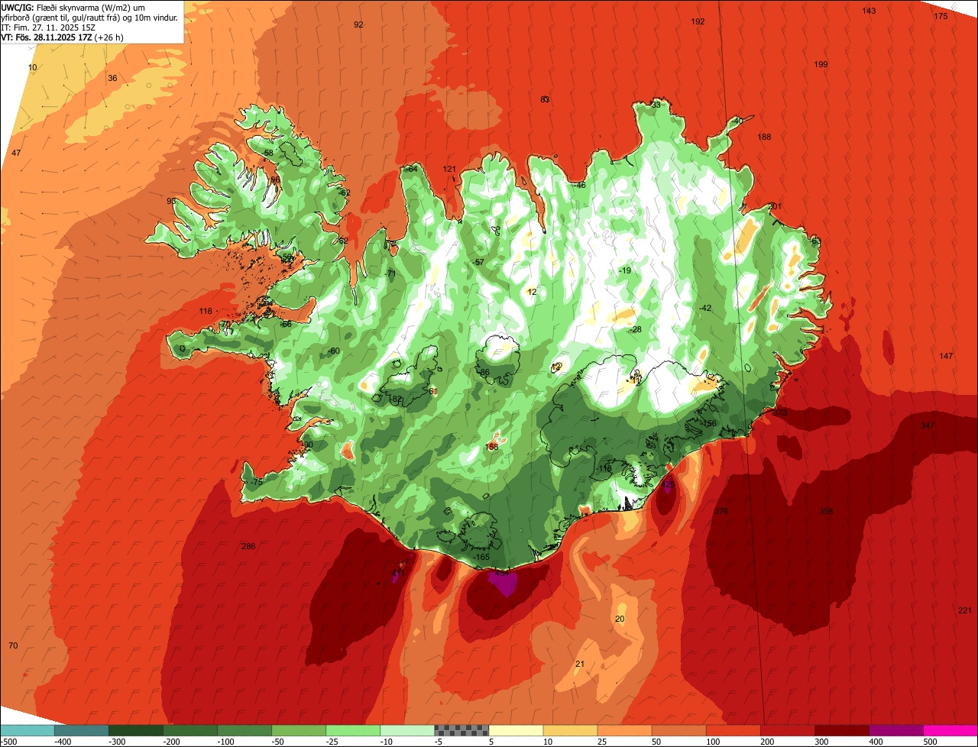978x747 pixels.
Task: Pick the pale green -10 to -5 swatch
Action: [407, 729]
